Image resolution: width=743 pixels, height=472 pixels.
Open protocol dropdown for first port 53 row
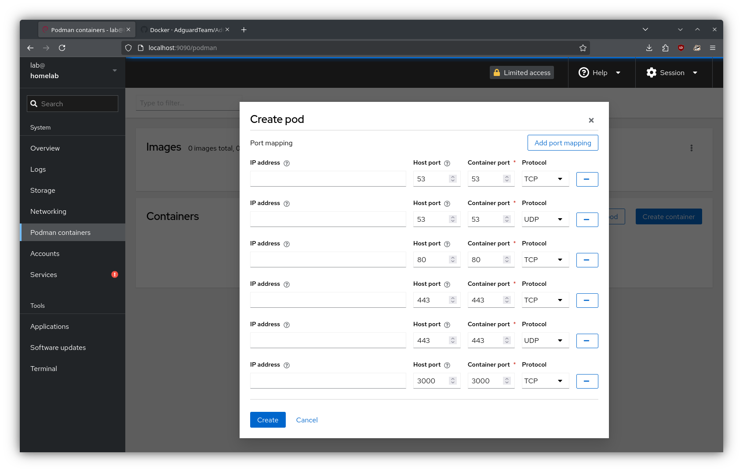[545, 179]
